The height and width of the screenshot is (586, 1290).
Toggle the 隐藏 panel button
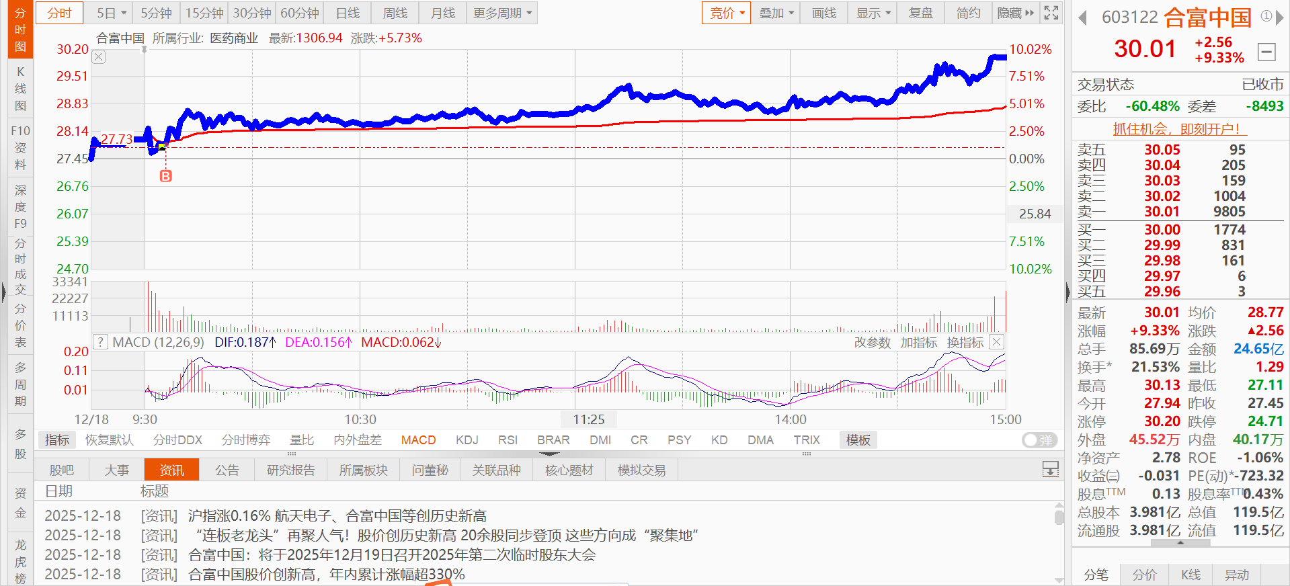tap(1016, 13)
